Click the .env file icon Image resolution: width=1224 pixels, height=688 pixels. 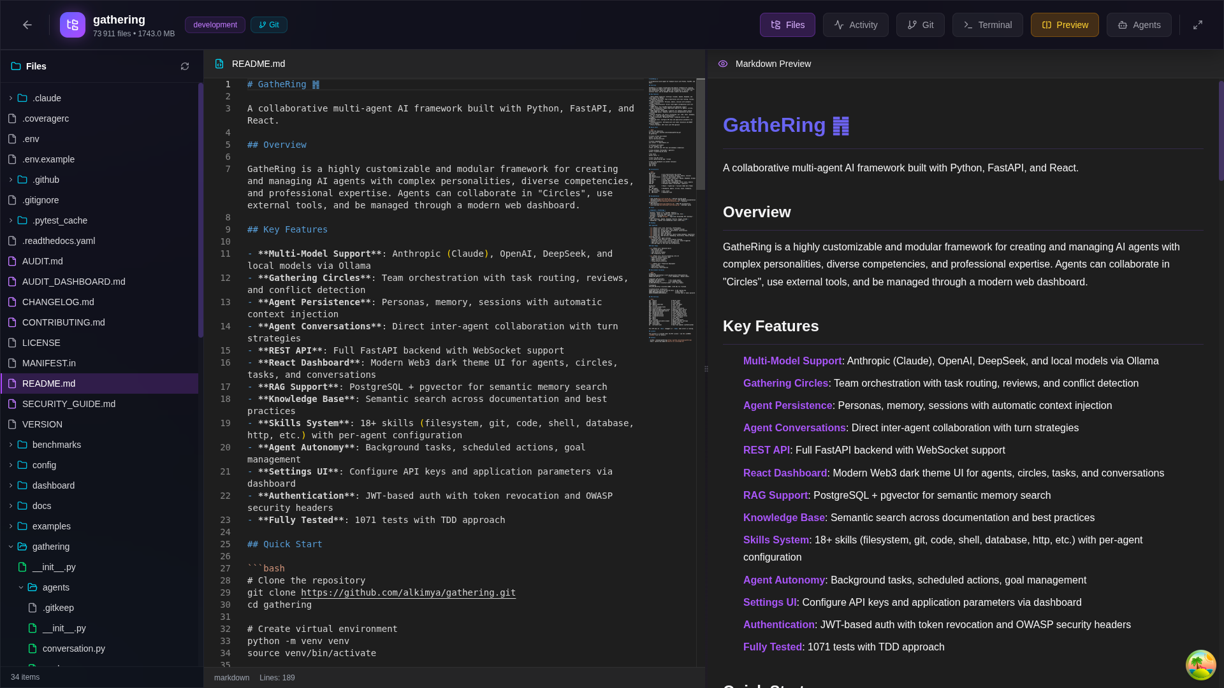[x=12, y=139]
